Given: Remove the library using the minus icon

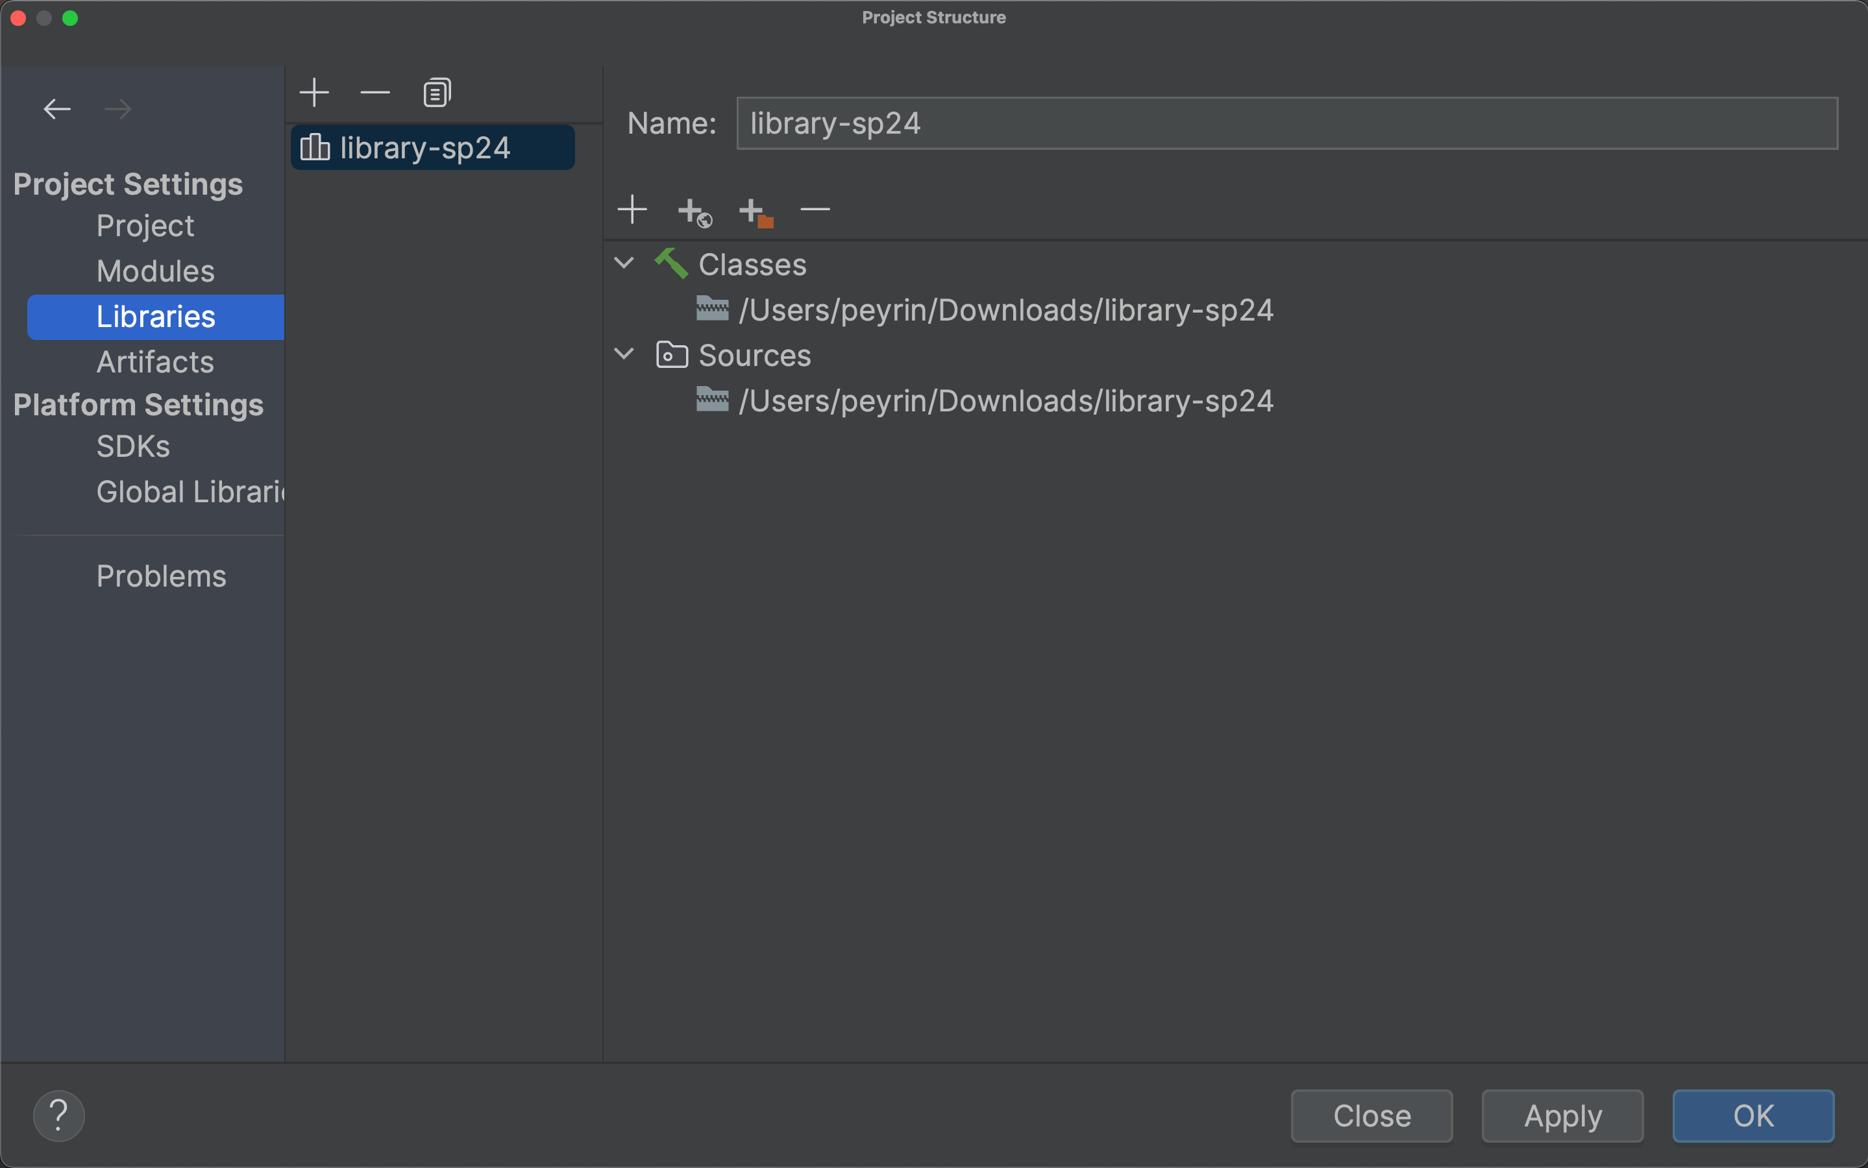Looking at the screenshot, I should (x=374, y=92).
